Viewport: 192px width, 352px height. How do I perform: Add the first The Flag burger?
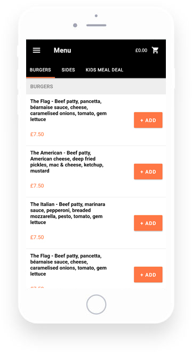(148, 120)
